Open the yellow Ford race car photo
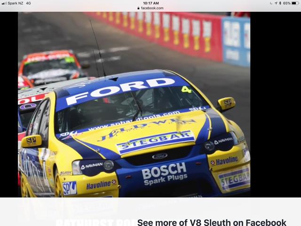Image resolution: width=301 pixels, height=226 pixels. [134, 105]
